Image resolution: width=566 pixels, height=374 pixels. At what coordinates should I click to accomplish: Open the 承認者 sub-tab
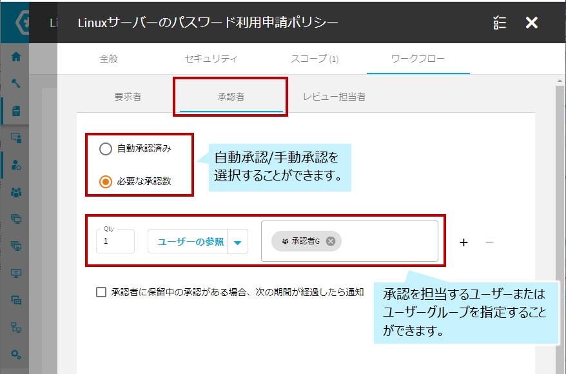click(231, 97)
